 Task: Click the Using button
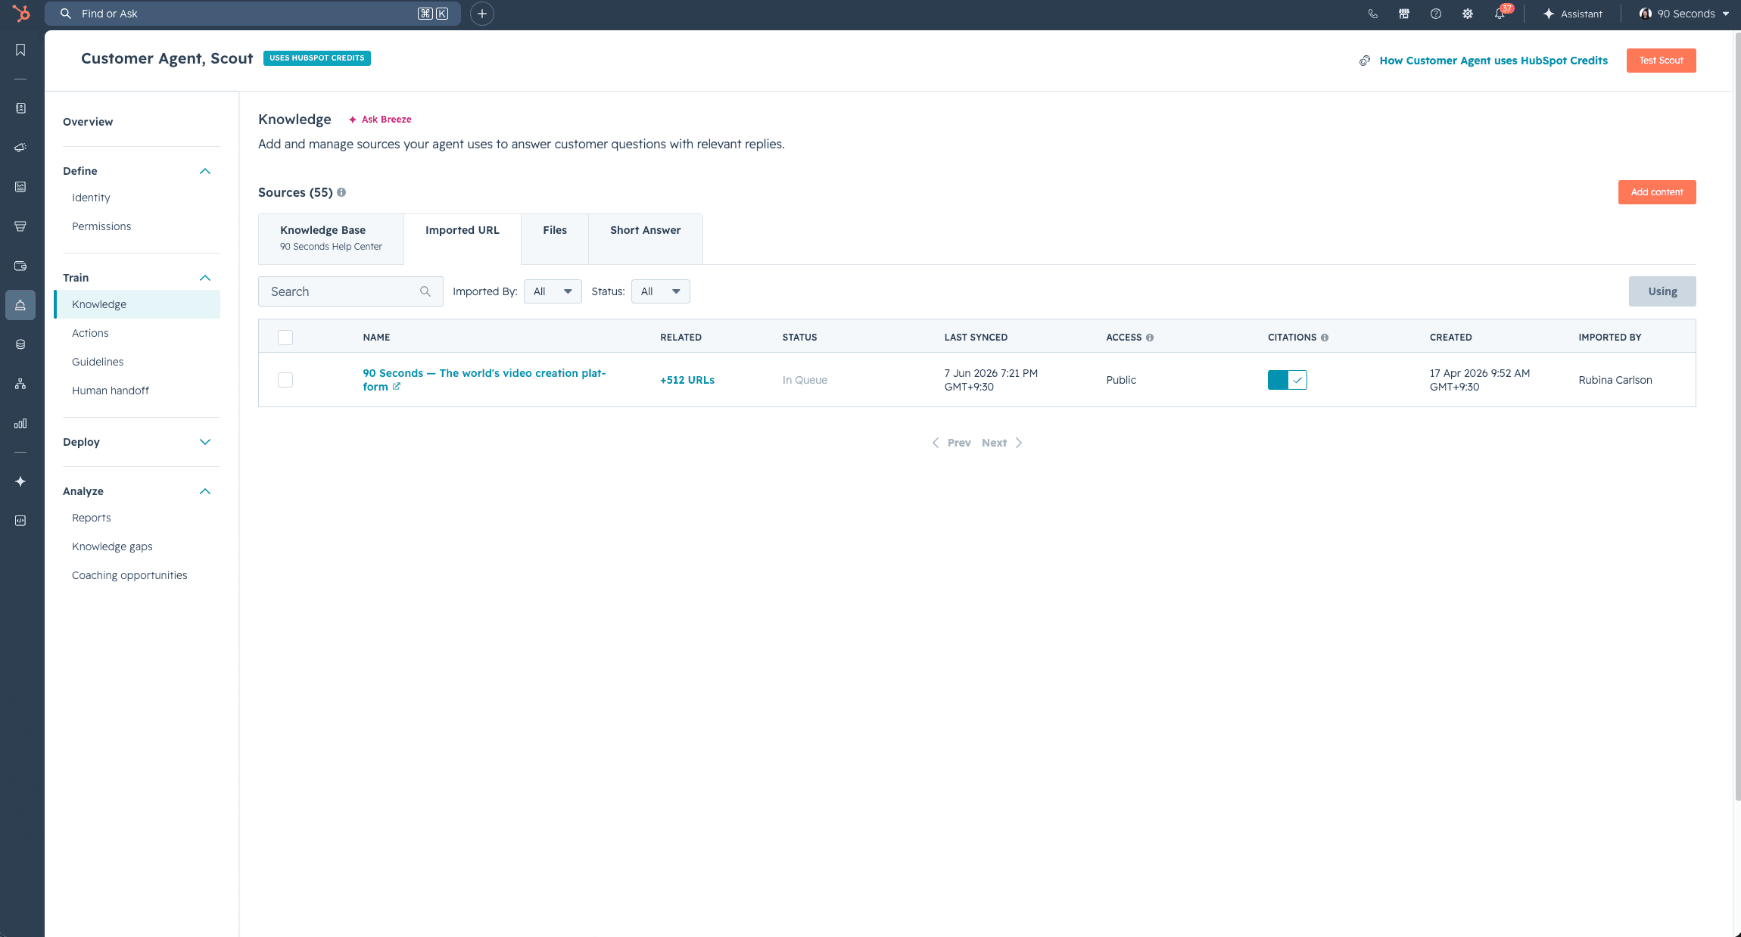click(x=1662, y=291)
